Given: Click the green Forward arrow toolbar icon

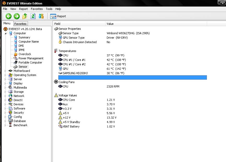Looking at the screenshot, I should point(17,16).
